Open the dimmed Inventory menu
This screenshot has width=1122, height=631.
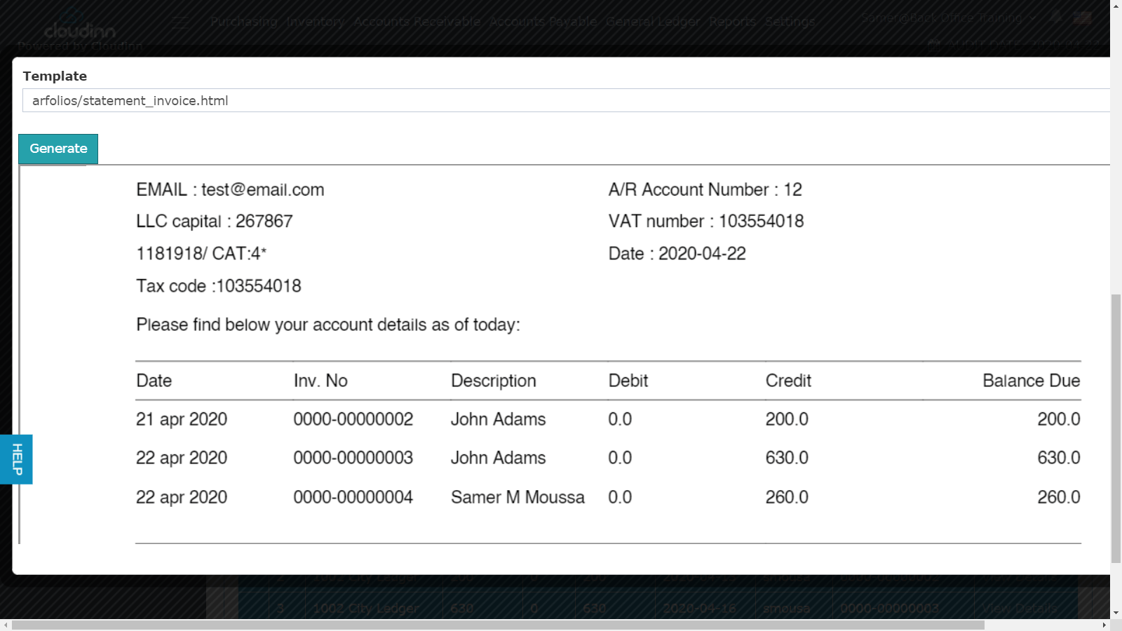pyautogui.click(x=315, y=22)
